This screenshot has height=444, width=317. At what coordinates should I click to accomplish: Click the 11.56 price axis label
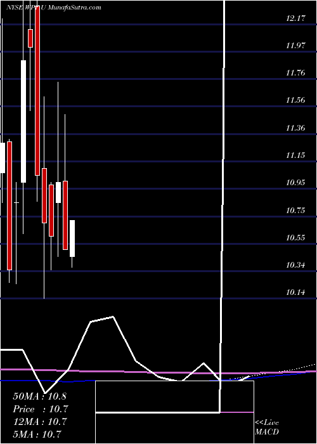click(x=296, y=100)
